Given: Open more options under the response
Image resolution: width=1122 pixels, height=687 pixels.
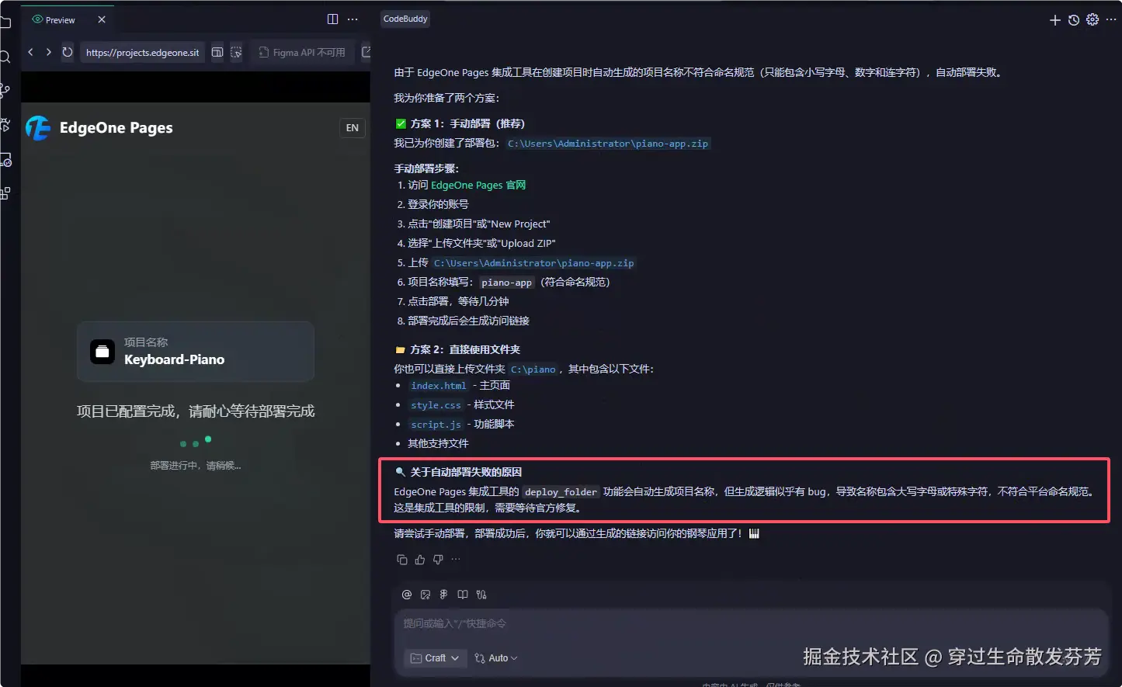Looking at the screenshot, I should point(456,559).
